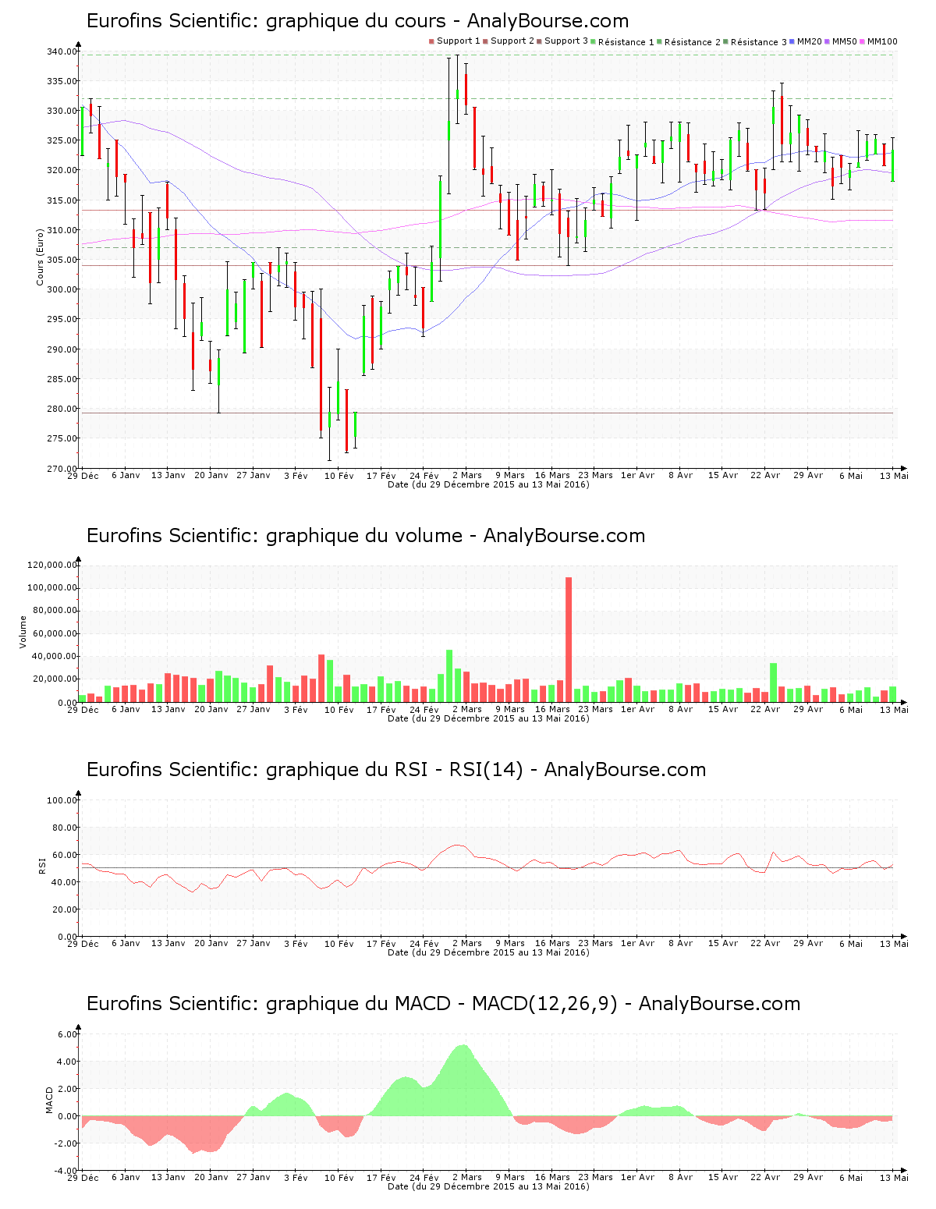Select the Résistance 2 legend label
This screenshot has height=1209, width=936.
(693, 42)
